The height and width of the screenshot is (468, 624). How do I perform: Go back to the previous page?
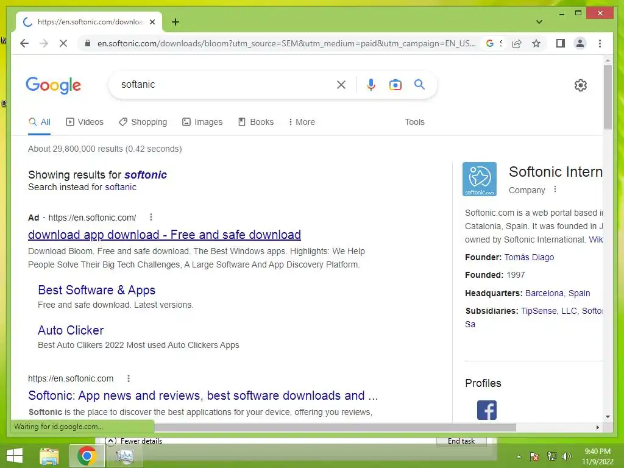[24, 43]
